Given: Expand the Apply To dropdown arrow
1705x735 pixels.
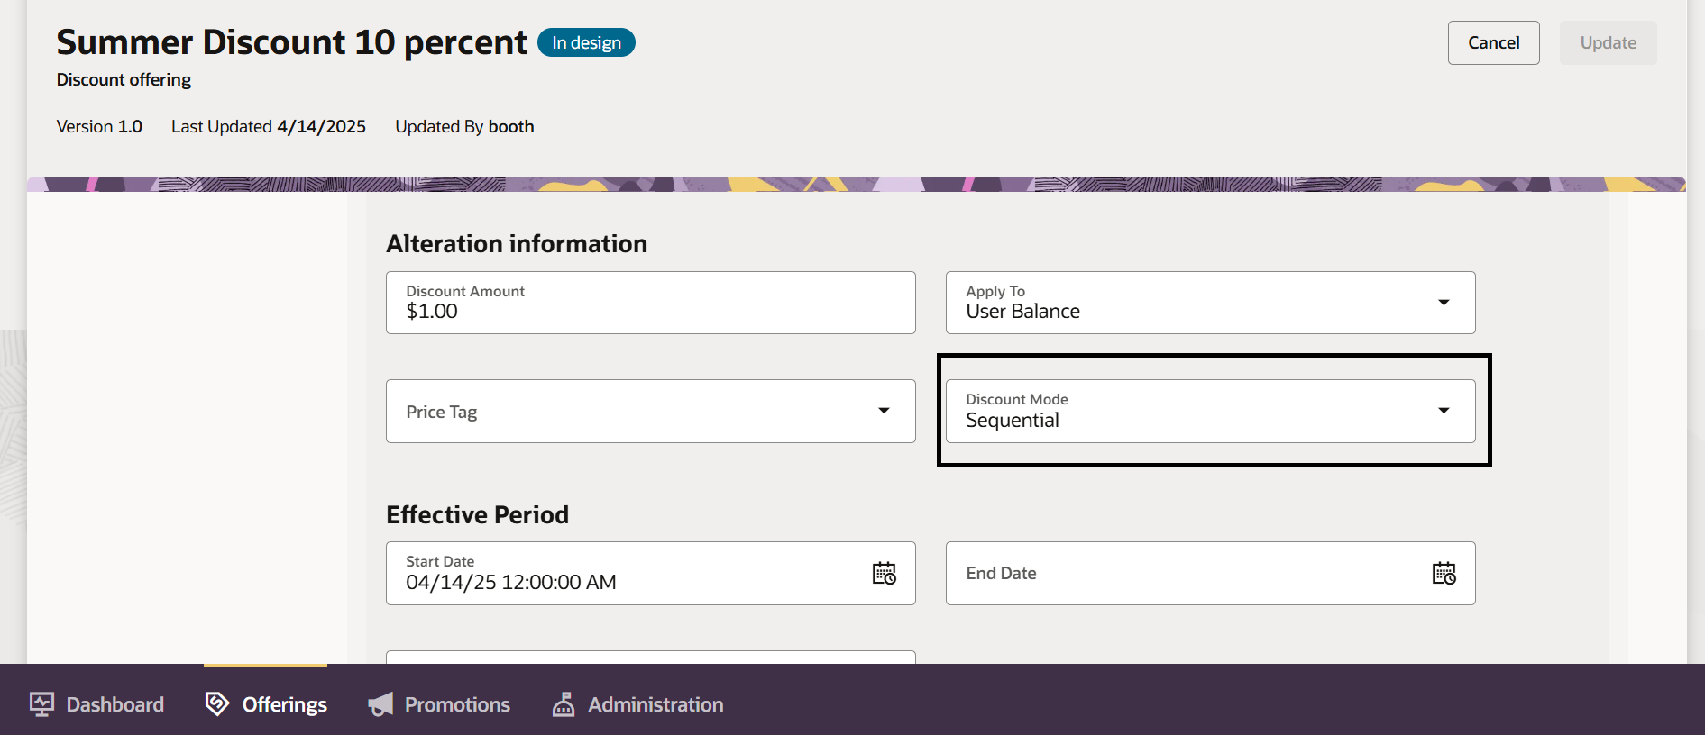Looking at the screenshot, I should [x=1444, y=303].
